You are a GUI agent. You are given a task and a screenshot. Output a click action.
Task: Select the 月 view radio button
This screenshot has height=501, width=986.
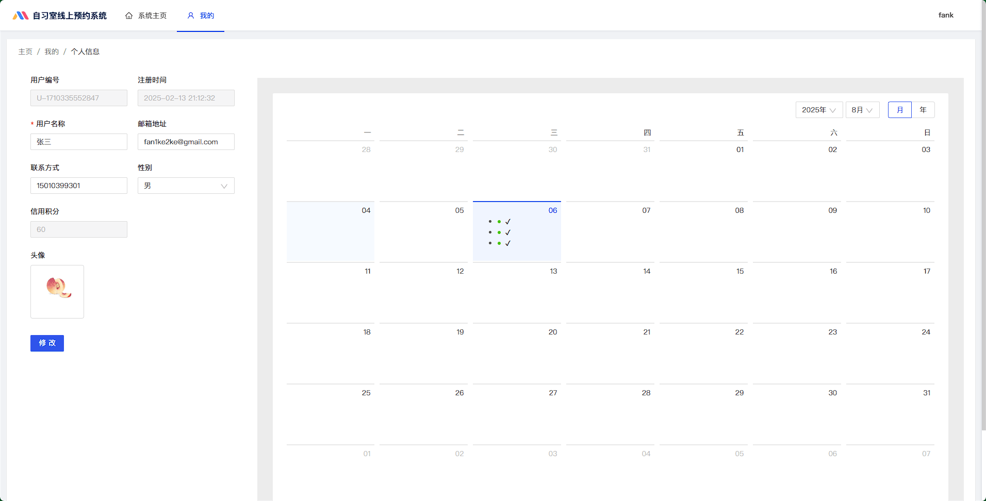pyautogui.click(x=899, y=110)
